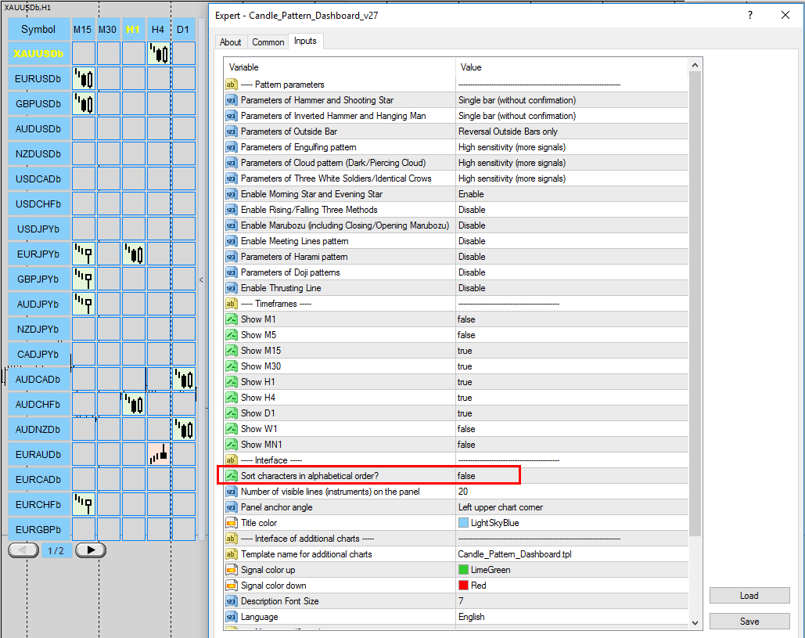Click the D1 timeframe column header
This screenshot has height=638, width=805.
point(183,29)
